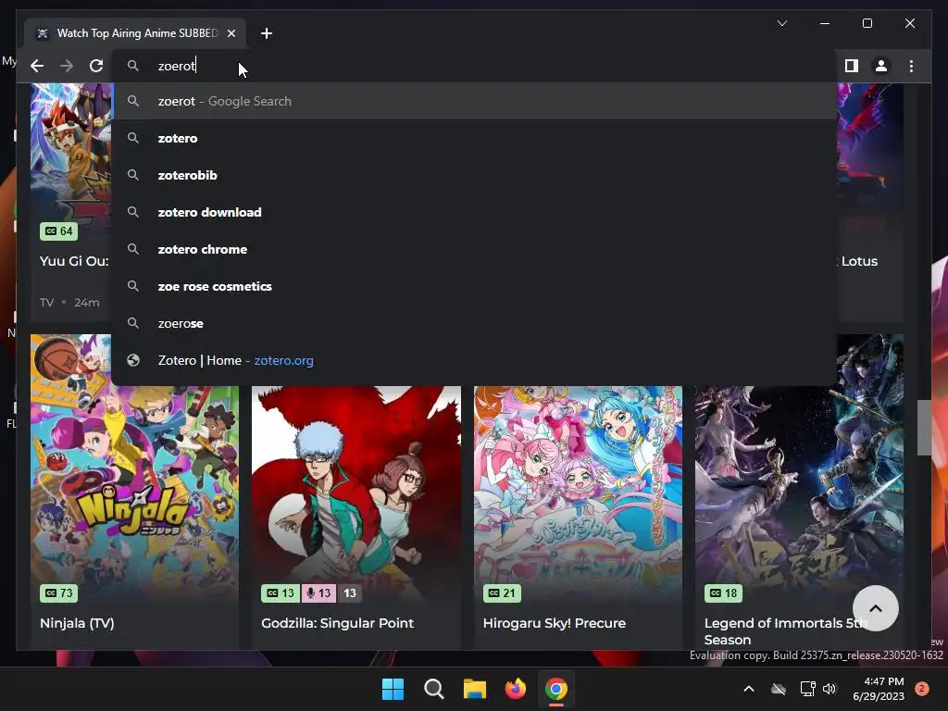This screenshot has width=948, height=711.
Task: Pick the 'zotero' search suggestion
Action: pyautogui.click(x=475, y=138)
